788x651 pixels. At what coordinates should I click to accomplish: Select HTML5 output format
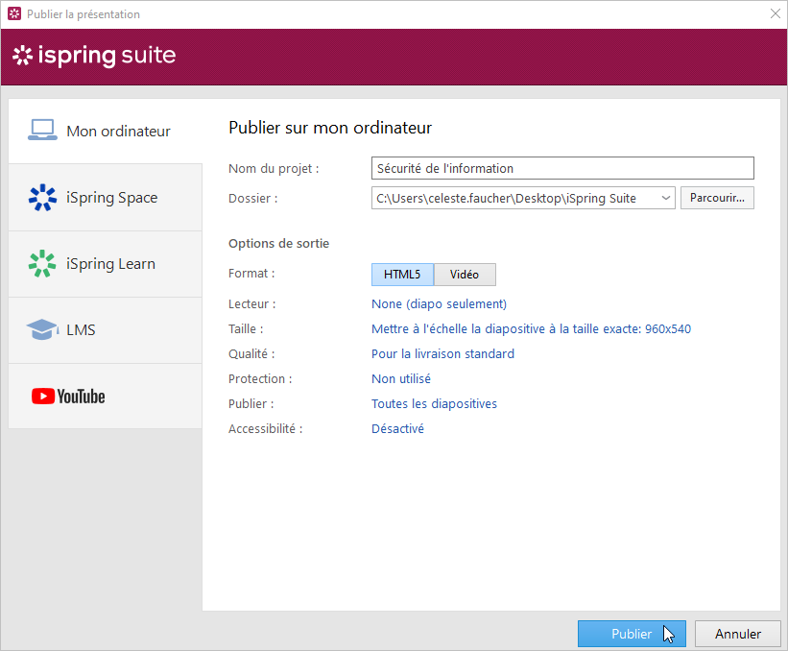click(402, 274)
